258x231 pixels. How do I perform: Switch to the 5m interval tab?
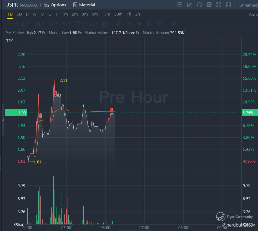(x=95, y=14)
